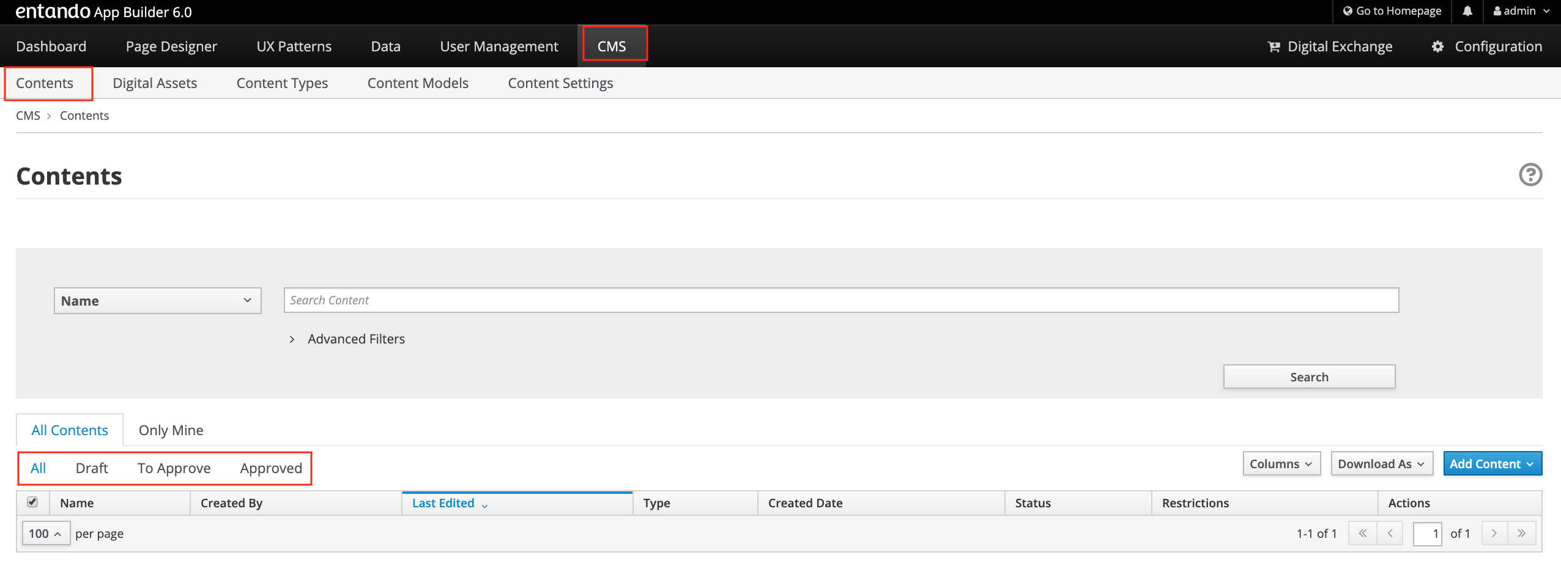This screenshot has width=1561, height=577.
Task: Go to the first page arrow
Action: [x=1362, y=534]
